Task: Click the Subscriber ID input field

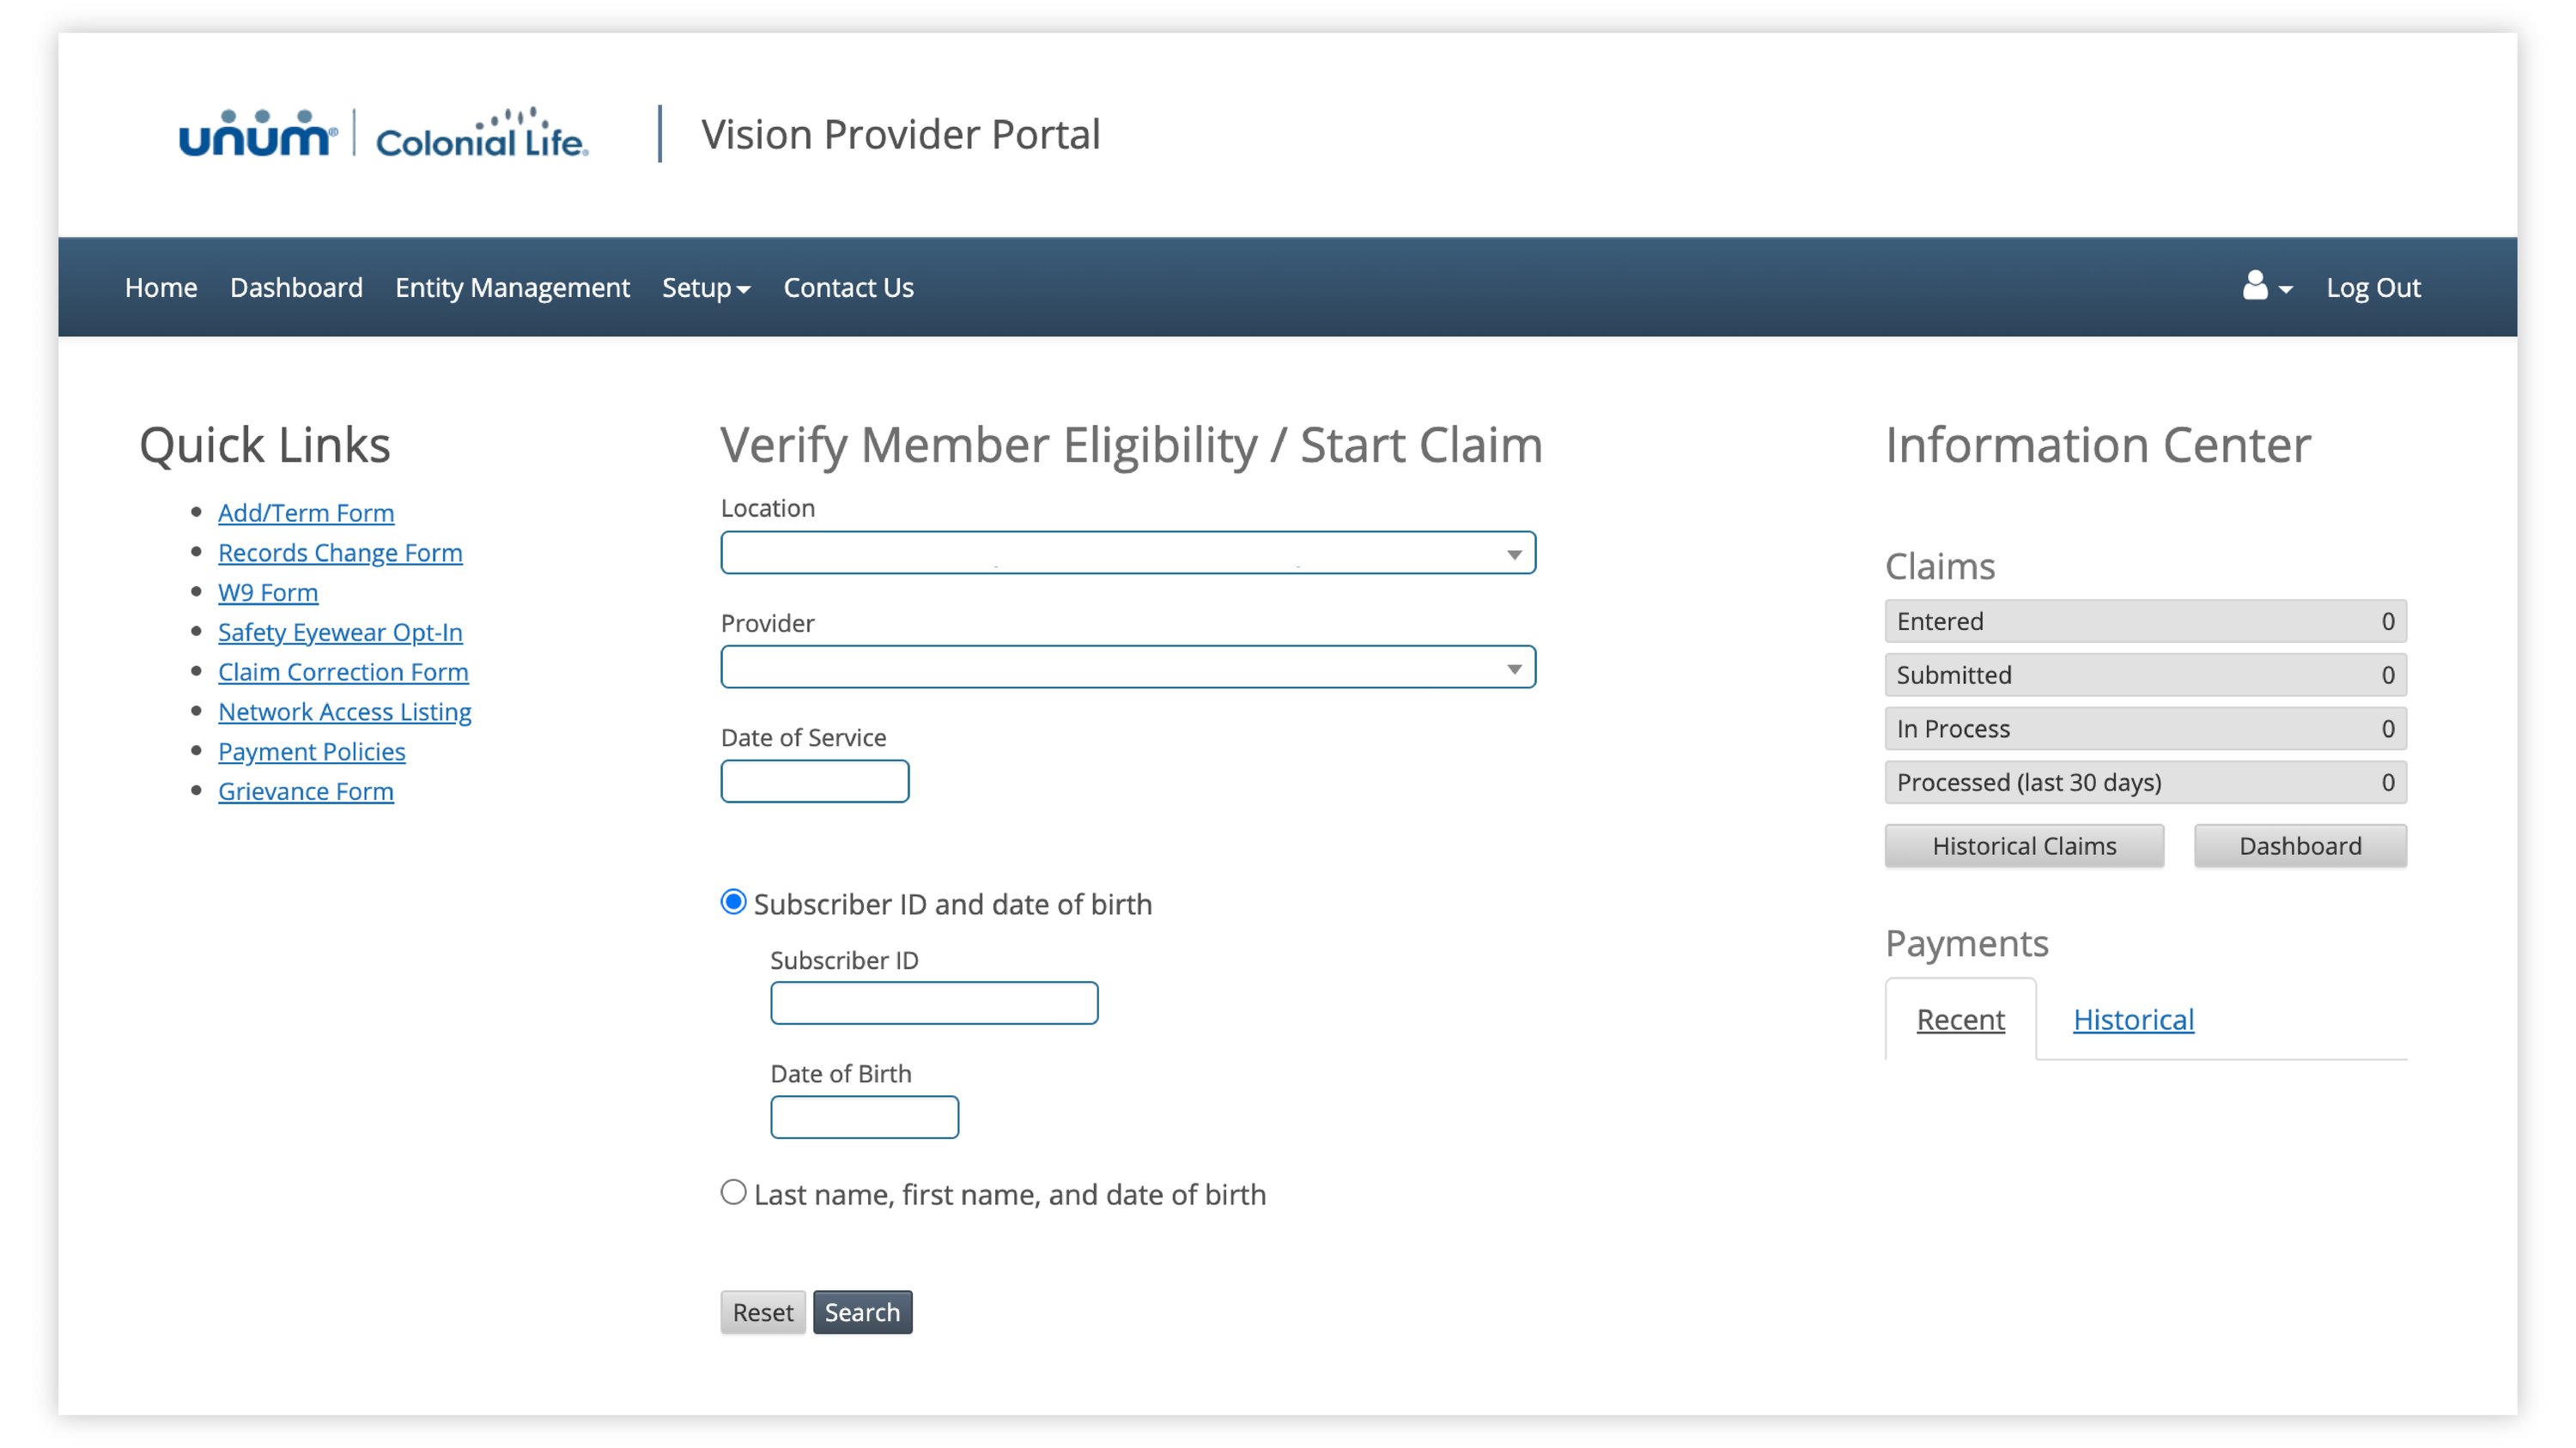Action: point(933,1003)
